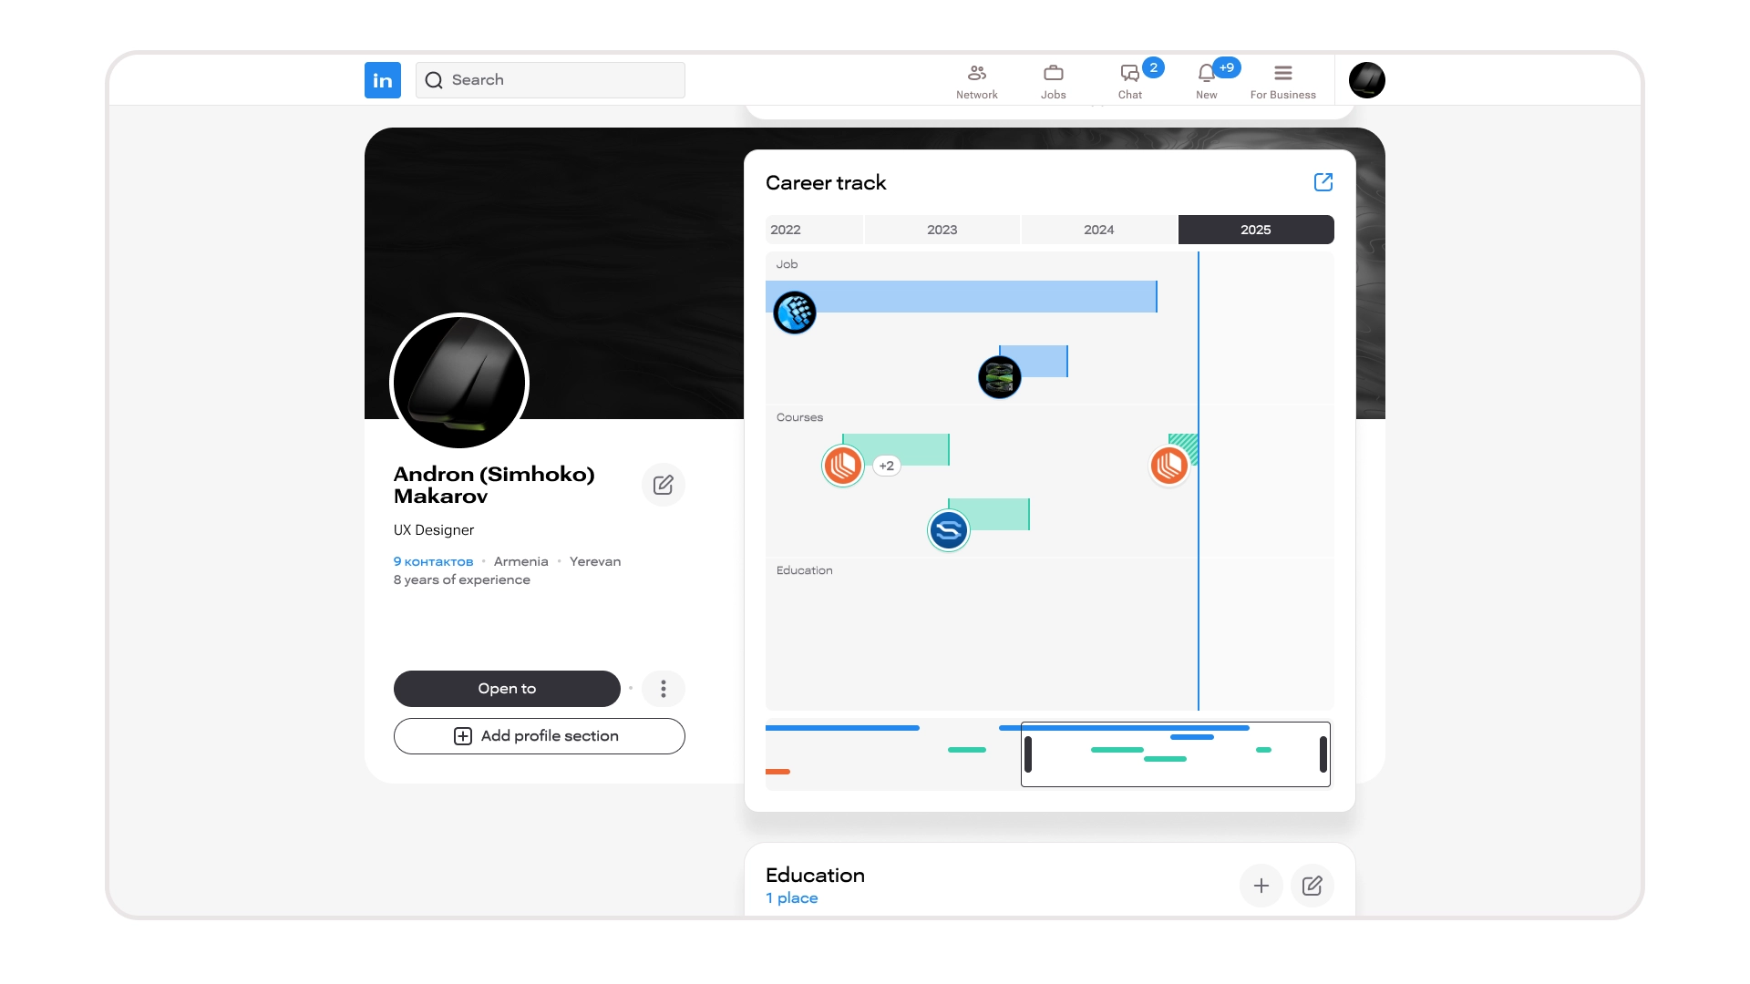Click Add profile section button
Viewport: 1750px width, 984px height.
coord(539,736)
